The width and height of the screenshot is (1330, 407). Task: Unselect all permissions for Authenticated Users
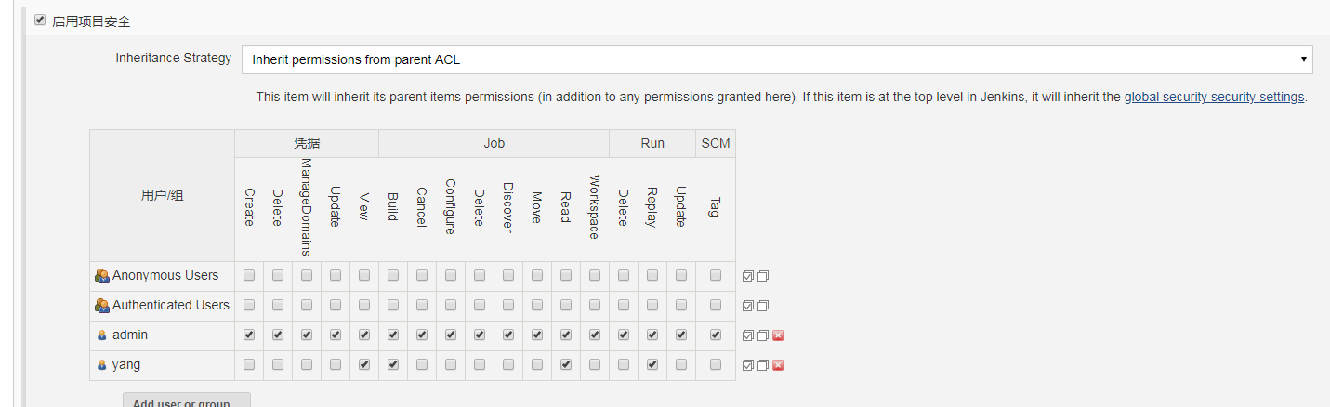click(763, 306)
